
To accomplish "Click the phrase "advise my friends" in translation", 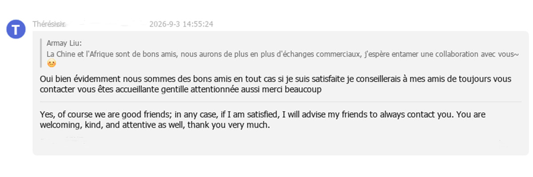I will click(338, 115).
